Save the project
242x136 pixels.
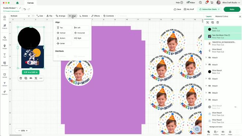[x=177, y=9]
